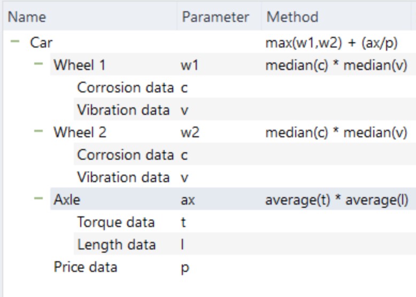Select the Torque data row
Screen dimensions: 416x297
(x=115, y=222)
